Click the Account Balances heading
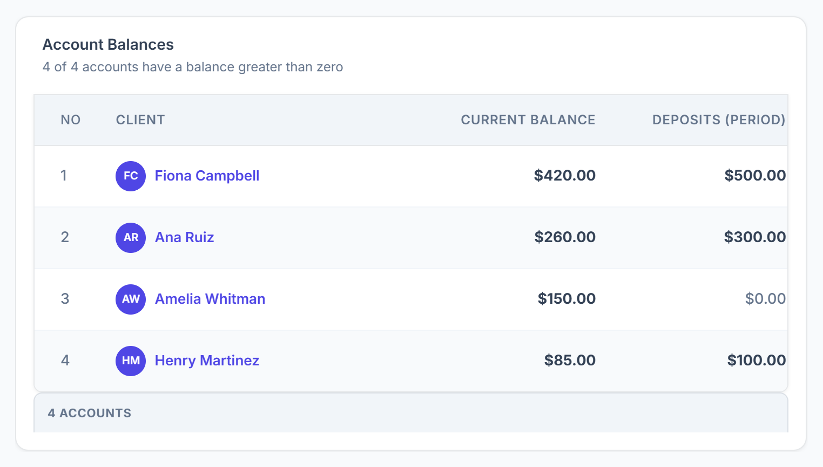Image resolution: width=823 pixels, height=467 pixels. coord(108,44)
